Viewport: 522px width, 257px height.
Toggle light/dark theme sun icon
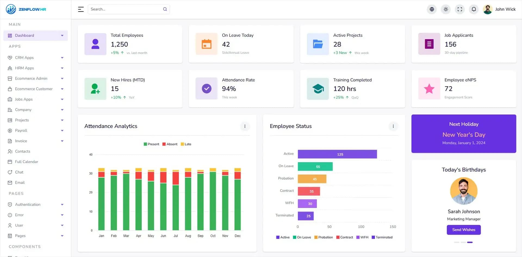(446, 9)
